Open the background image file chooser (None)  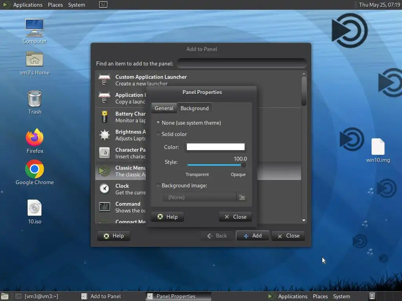pos(199,198)
